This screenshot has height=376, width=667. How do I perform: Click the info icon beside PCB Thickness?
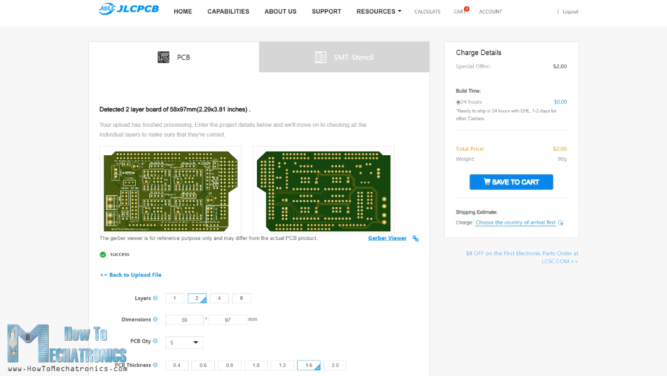[155, 365]
